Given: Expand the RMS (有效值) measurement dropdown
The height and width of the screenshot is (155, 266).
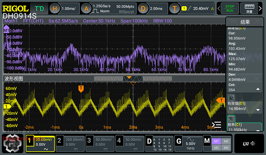Looking at the screenshot, I should pos(258,110).
